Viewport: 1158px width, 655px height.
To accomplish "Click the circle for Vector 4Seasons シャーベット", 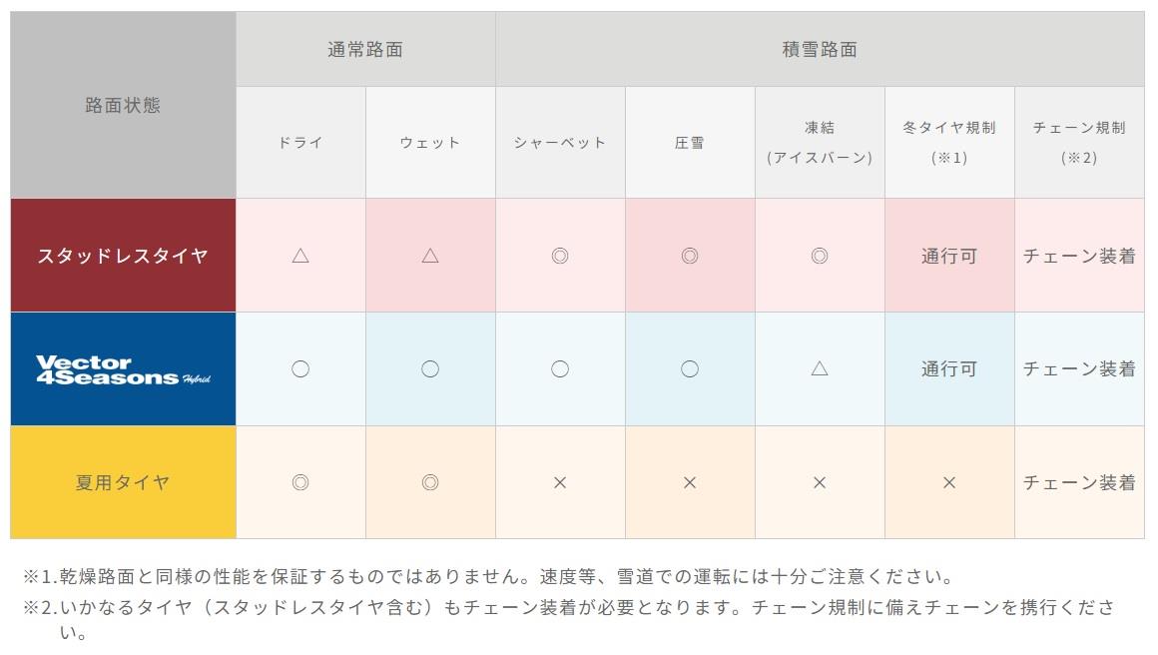I will [x=560, y=369].
